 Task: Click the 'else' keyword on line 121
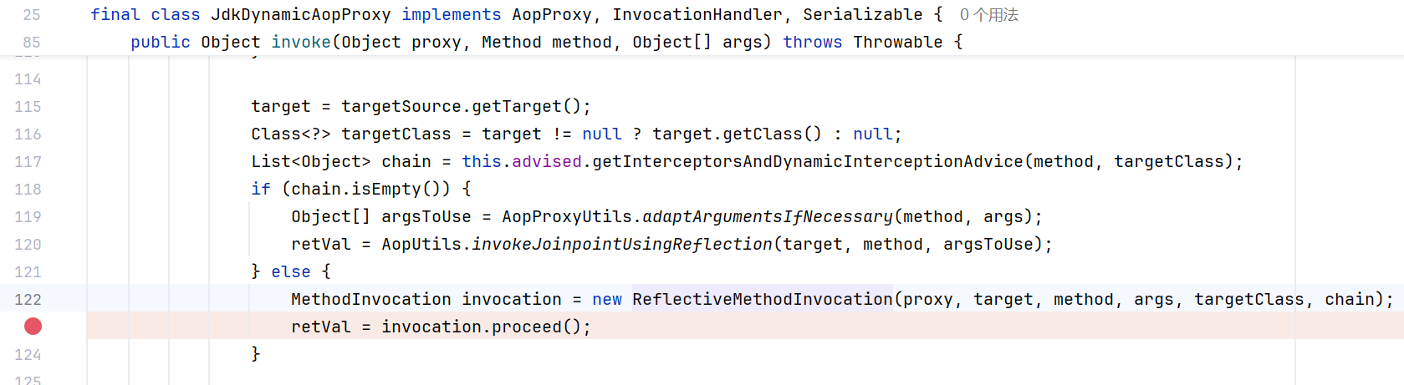tap(291, 271)
